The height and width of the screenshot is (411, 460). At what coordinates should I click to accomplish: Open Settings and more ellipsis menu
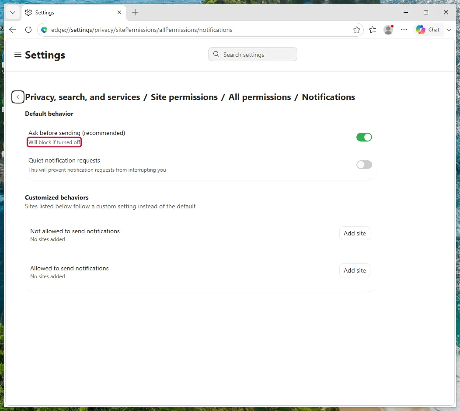[404, 30]
